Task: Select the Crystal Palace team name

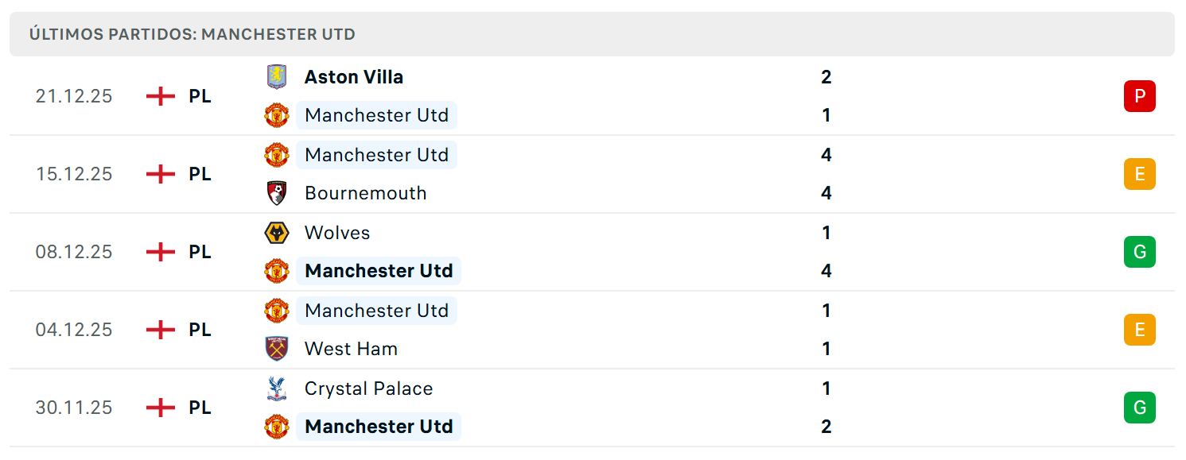Action: pos(369,388)
